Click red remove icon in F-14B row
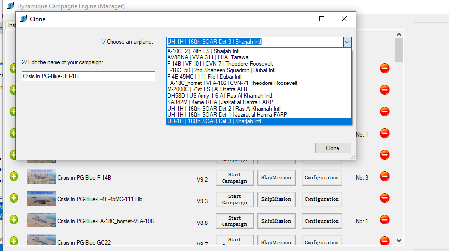 [x=385, y=177]
